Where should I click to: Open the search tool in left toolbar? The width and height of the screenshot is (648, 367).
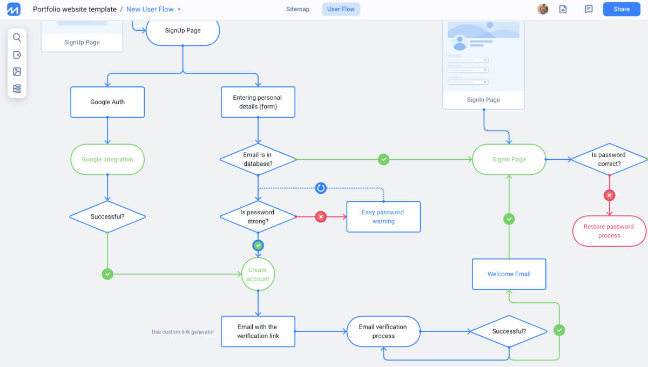pyautogui.click(x=17, y=38)
